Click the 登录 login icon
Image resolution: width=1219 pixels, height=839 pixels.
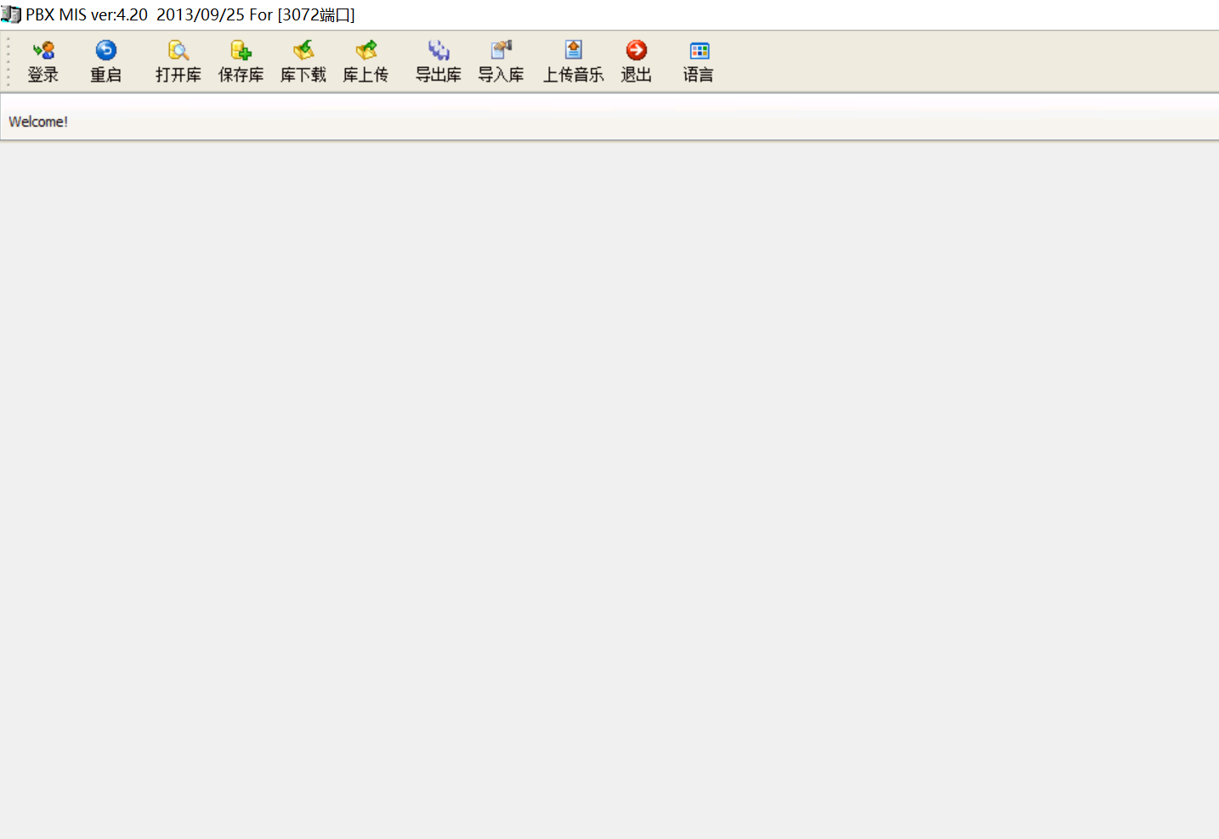[43, 62]
